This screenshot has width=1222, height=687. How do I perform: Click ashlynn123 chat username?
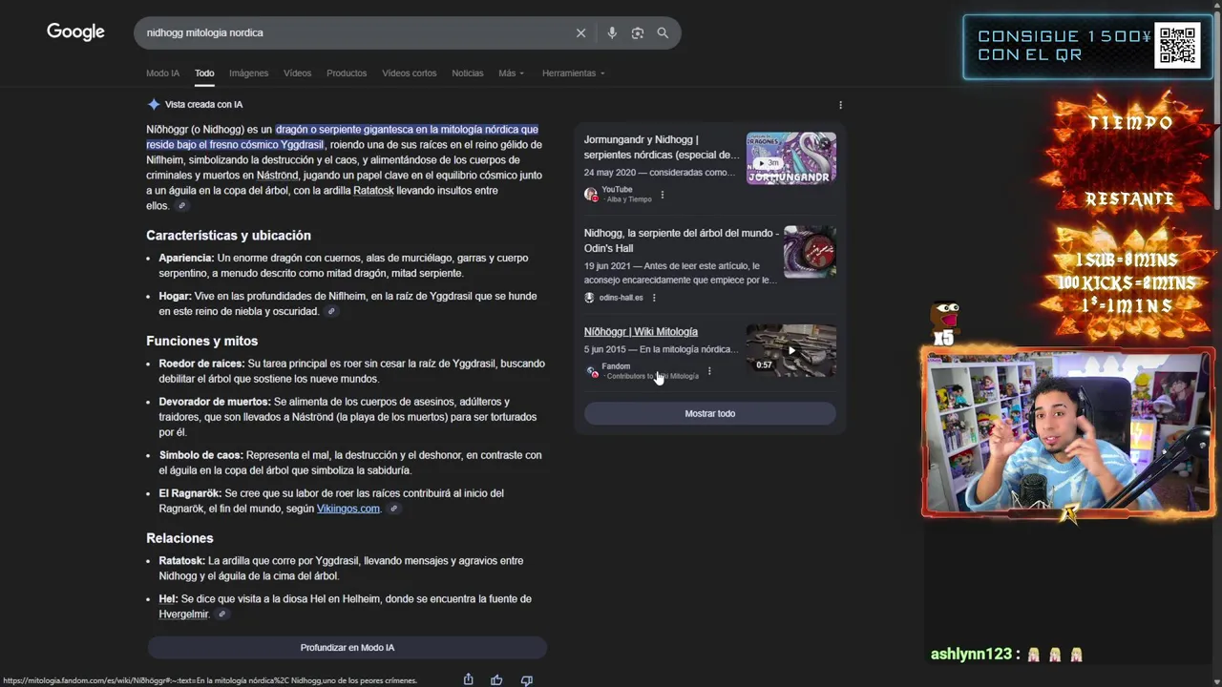coord(971,655)
